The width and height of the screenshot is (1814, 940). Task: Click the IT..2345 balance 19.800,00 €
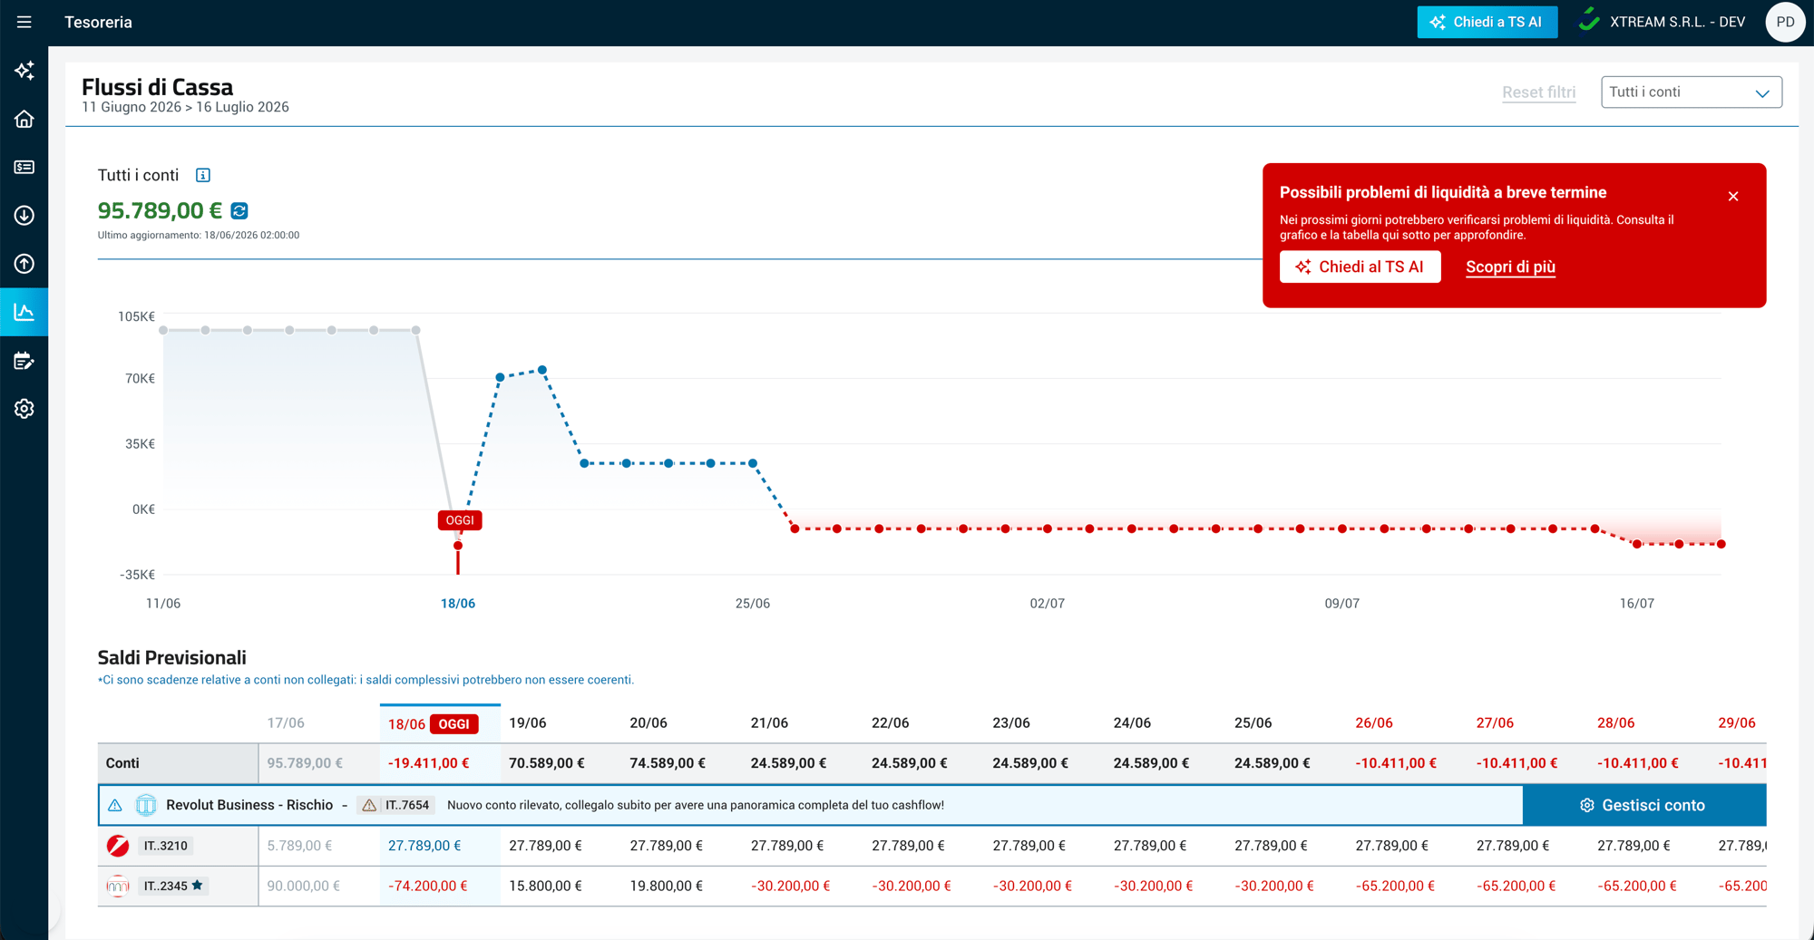pyautogui.click(x=667, y=886)
